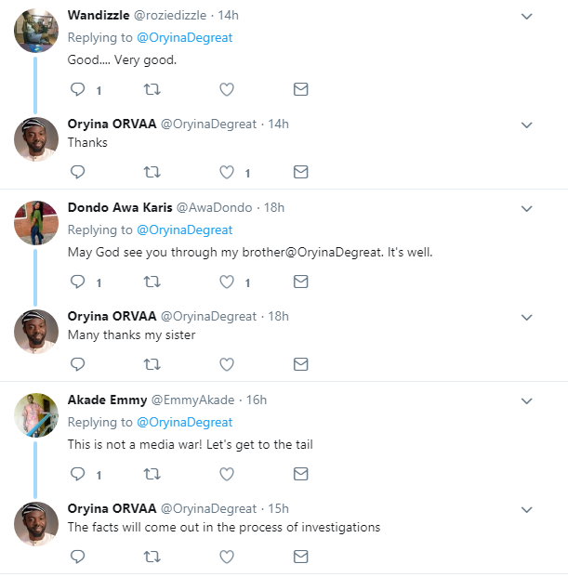
Task: Expand the menu on Dondo Awa Karis's tweet
Action: coord(526,208)
